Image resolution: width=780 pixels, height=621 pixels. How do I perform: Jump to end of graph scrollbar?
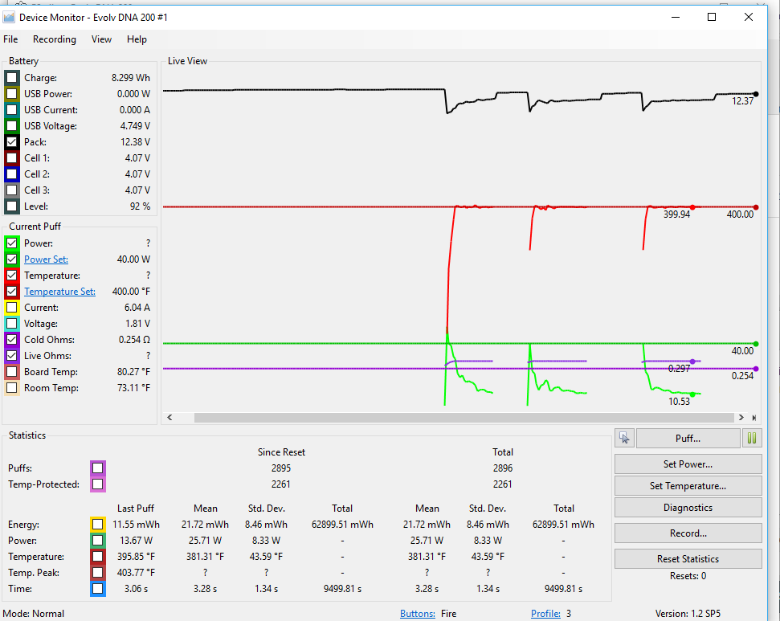pos(753,418)
